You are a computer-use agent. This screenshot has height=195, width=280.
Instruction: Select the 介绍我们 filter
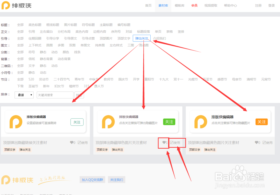tap(160, 38)
